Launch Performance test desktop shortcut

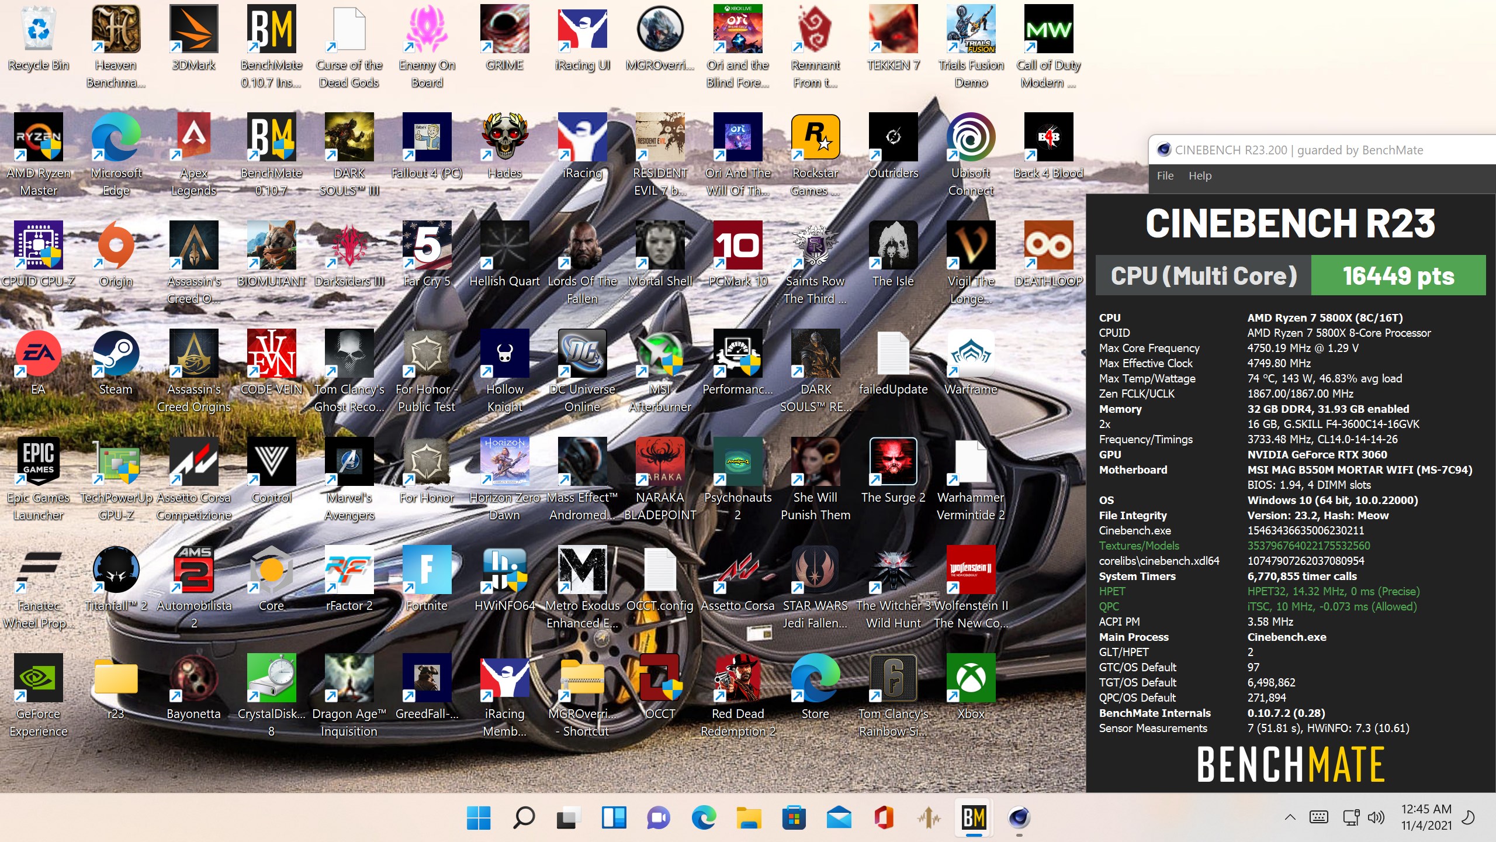[x=737, y=363]
